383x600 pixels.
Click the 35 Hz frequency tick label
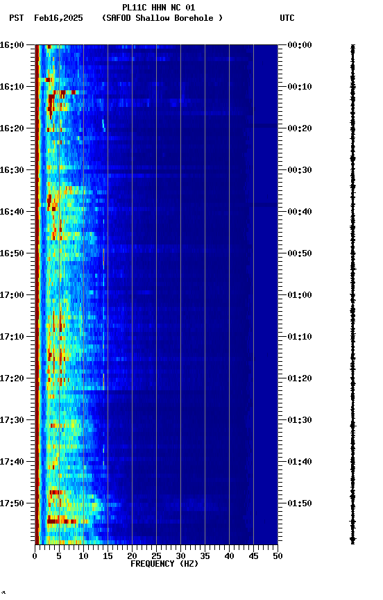pos(205,556)
